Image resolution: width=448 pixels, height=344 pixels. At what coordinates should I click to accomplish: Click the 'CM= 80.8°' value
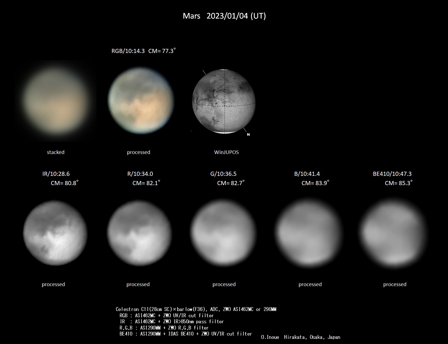(x=64, y=183)
